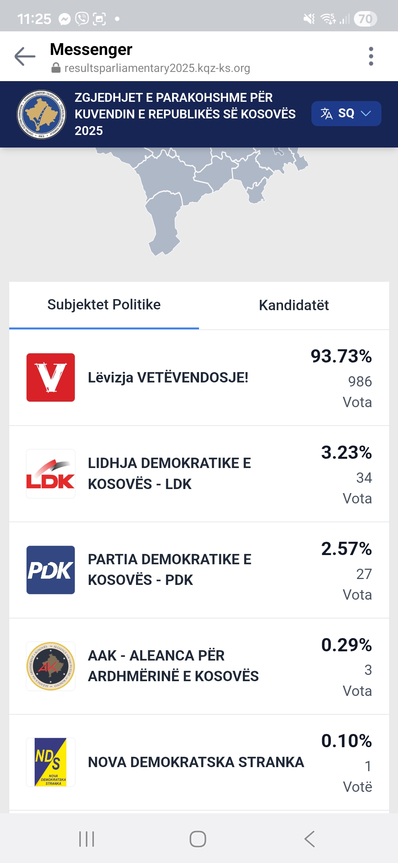Tap the NDS party logo
The width and height of the screenshot is (398, 863).
50,762
